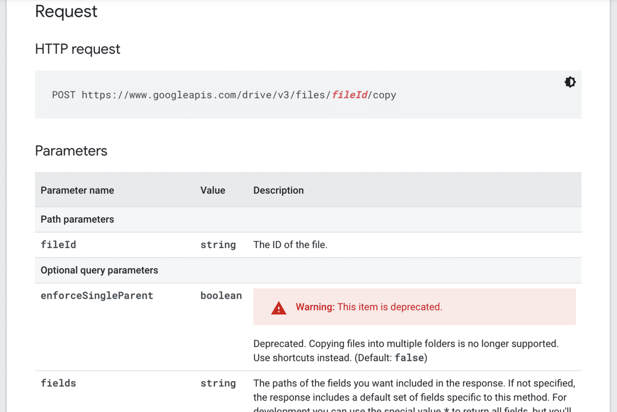Click the HTTP request heading

point(78,49)
